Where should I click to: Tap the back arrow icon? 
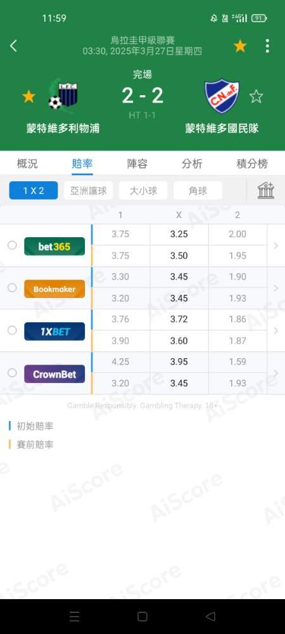(13, 46)
